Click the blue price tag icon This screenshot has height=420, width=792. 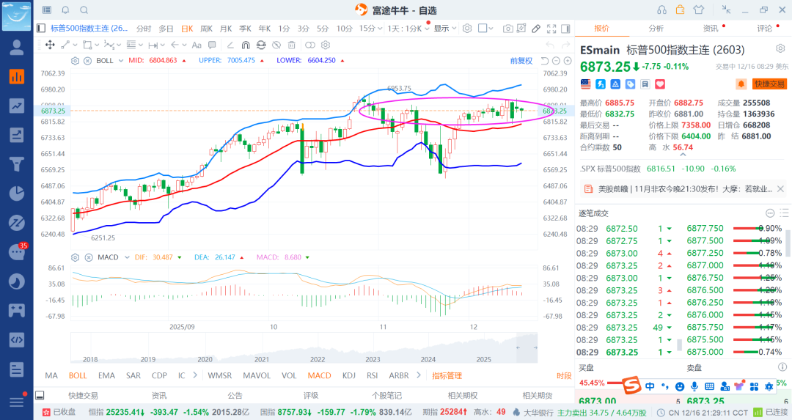[631, 84]
